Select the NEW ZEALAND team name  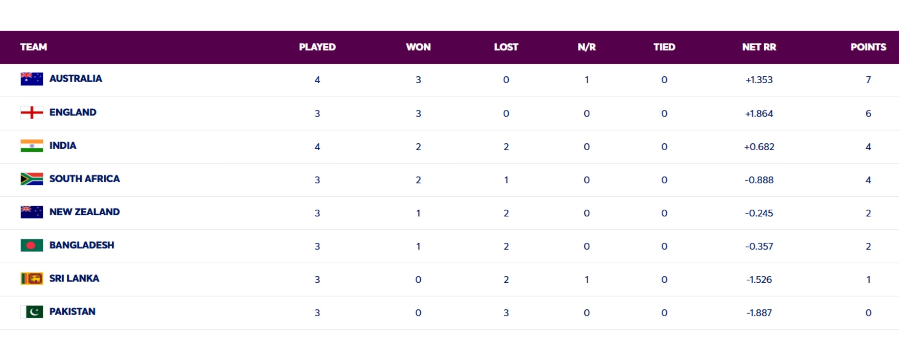tap(85, 212)
